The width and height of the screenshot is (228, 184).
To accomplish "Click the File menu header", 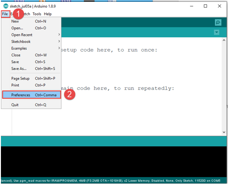I will [5, 14].
